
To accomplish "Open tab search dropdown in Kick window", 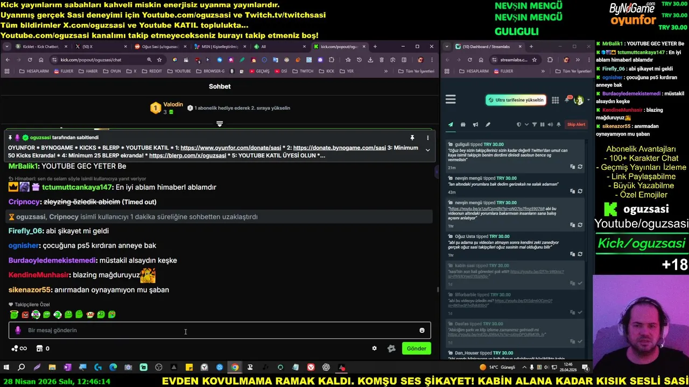I will coord(7,47).
